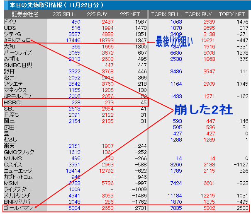Click MSM TOPIX SELL value 7424
251x214 pixels.
176,183
